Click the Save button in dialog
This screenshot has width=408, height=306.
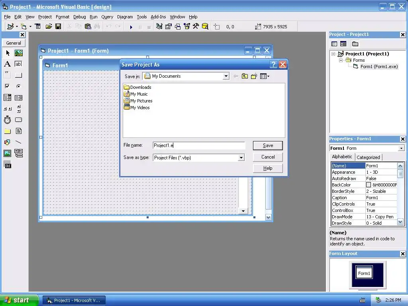(268, 145)
